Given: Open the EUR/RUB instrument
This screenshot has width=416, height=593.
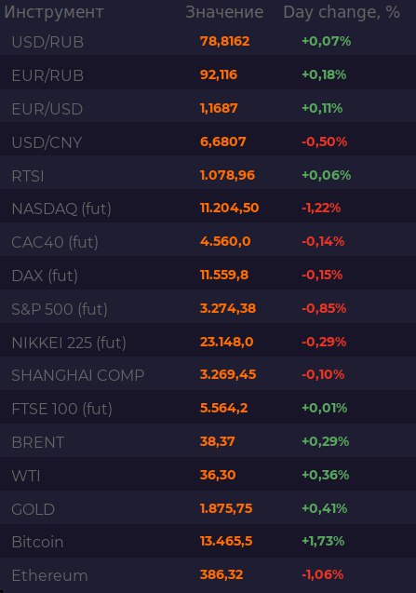Looking at the screenshot, I should point(47,75).
